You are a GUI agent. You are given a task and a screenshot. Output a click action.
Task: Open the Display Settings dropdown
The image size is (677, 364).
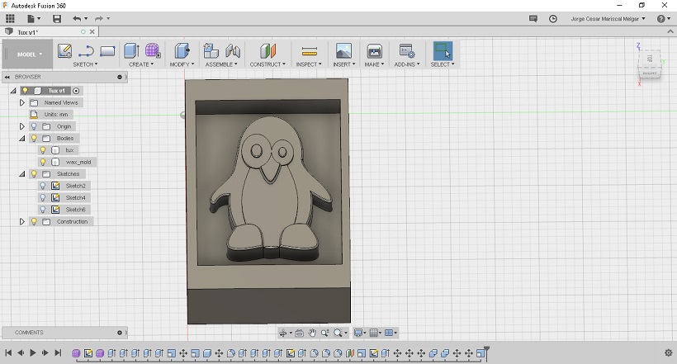(360, 333)
